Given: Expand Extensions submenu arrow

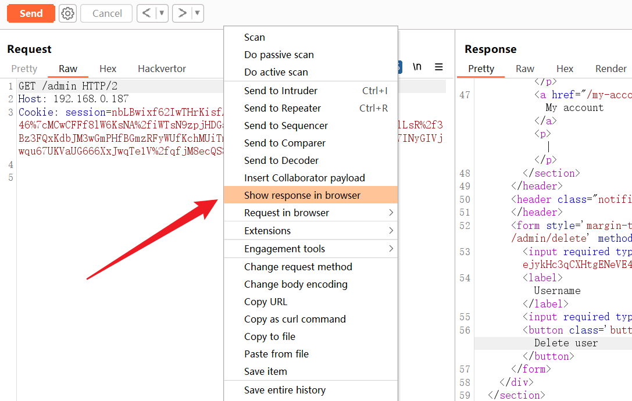Looking at the screenshot, I should 391,231.
